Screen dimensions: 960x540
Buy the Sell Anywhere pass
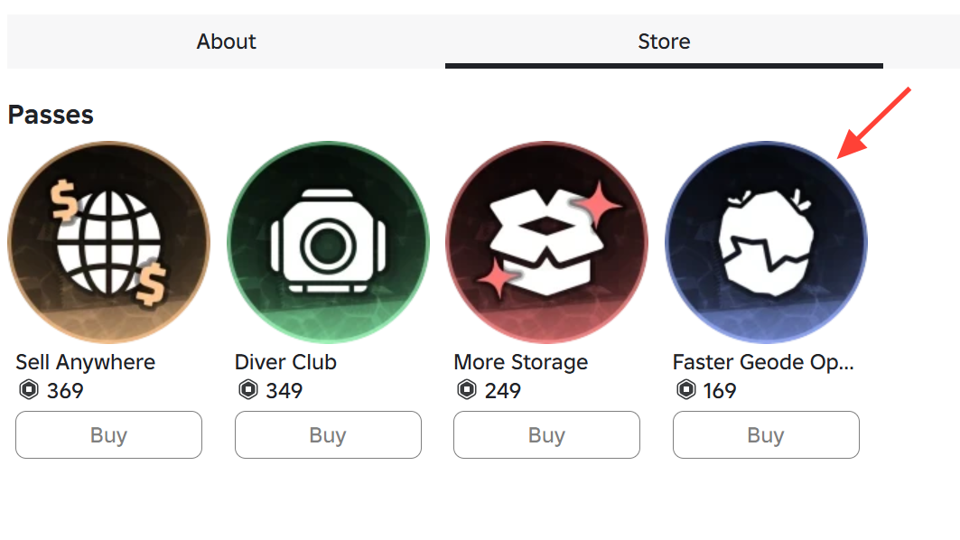coord(108,435)
